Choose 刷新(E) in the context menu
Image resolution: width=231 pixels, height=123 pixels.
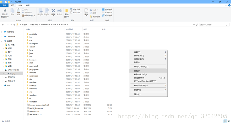tap(148, 62)
